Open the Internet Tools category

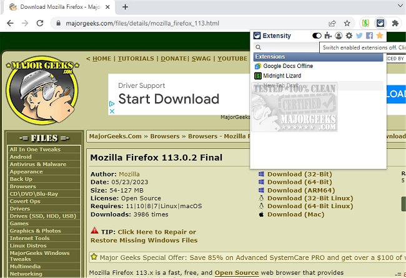click(29, 238)
